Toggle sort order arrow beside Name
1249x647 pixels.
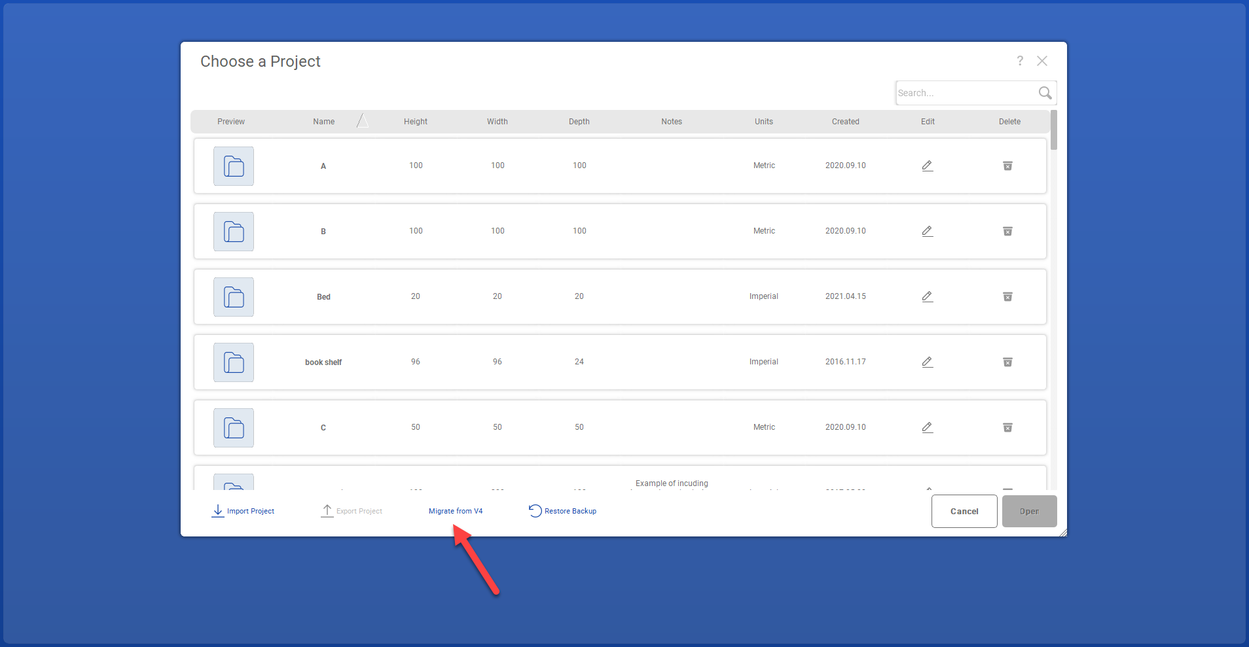point(362,121)
